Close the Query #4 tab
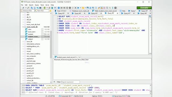 point(85,13)
